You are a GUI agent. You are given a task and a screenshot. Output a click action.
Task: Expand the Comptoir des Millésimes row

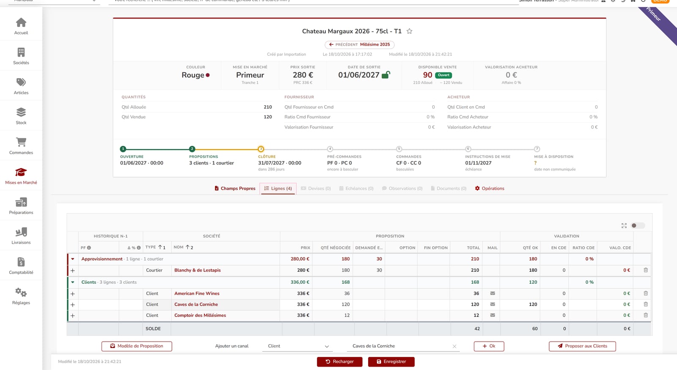pos(73,316)
